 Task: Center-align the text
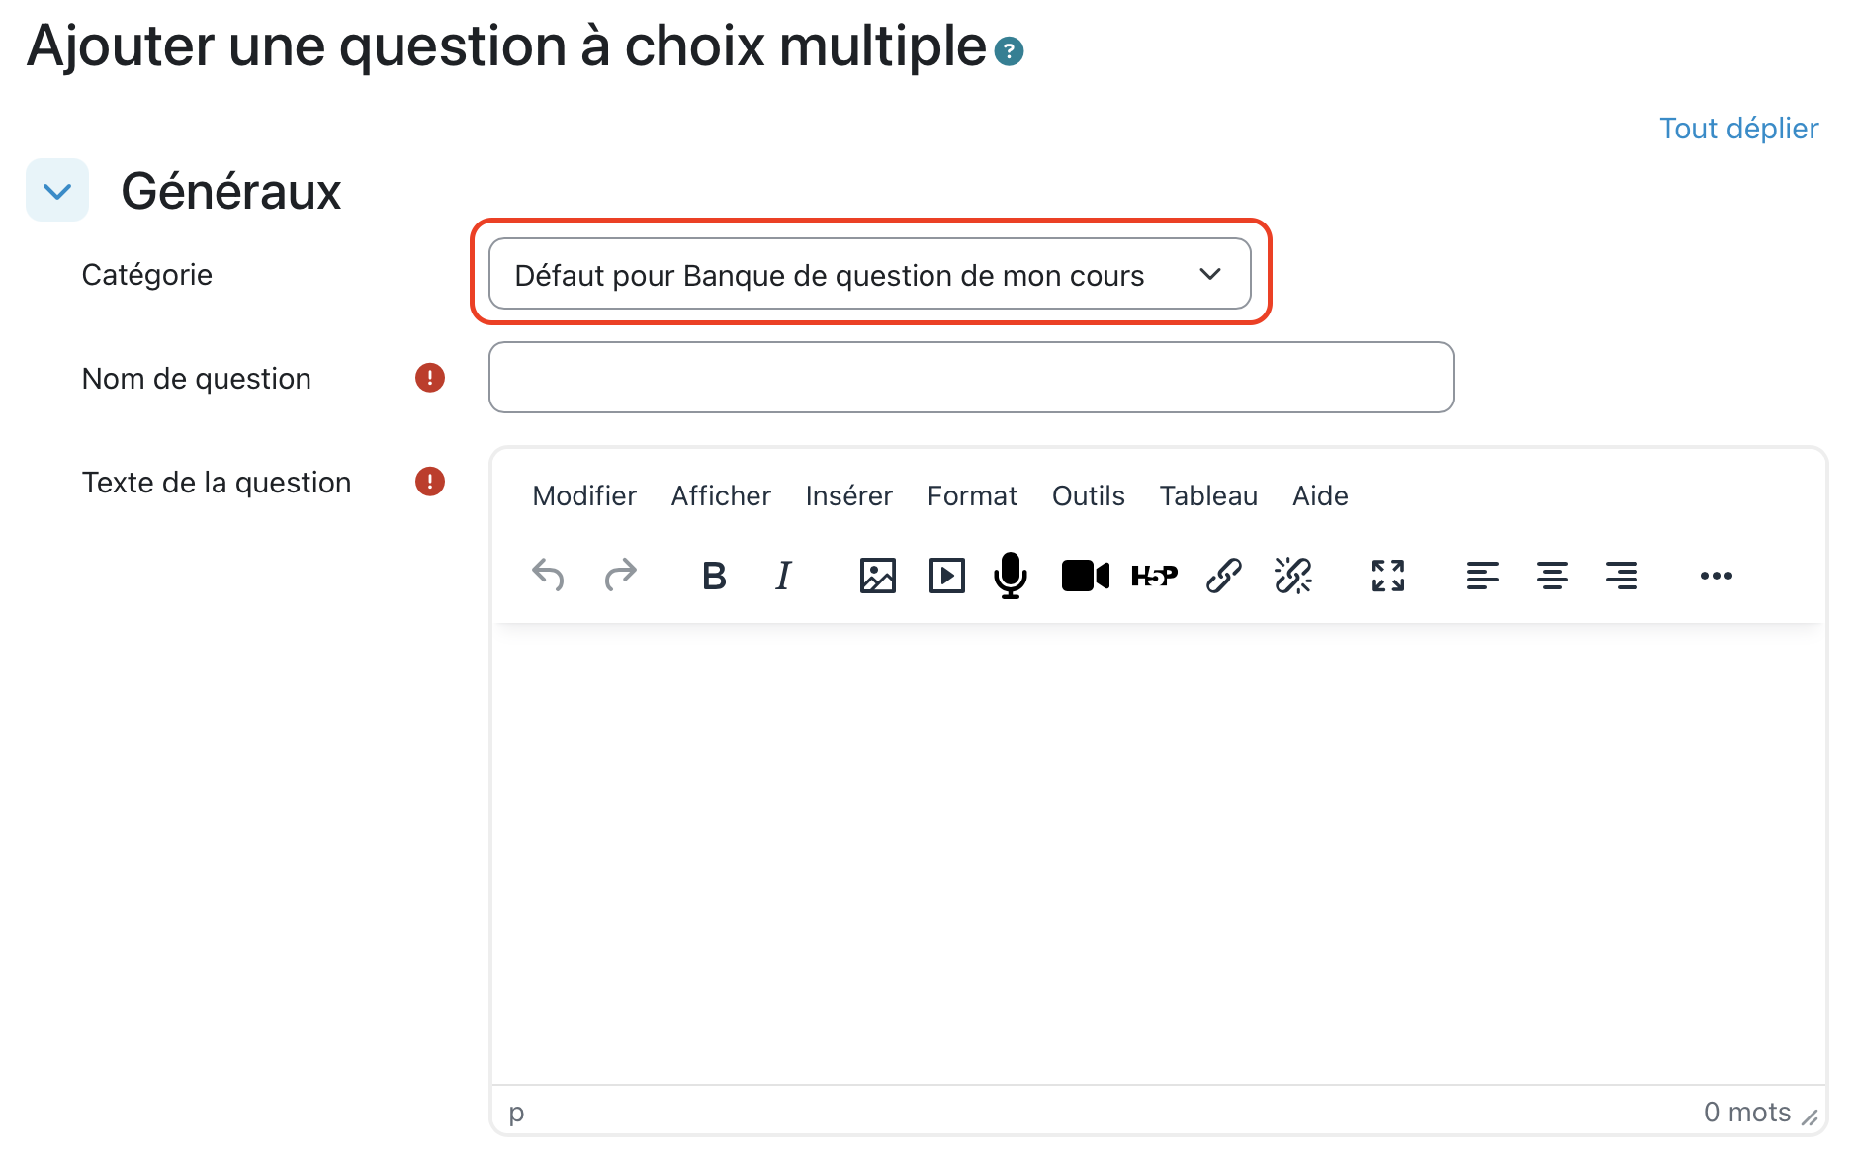1551,576
